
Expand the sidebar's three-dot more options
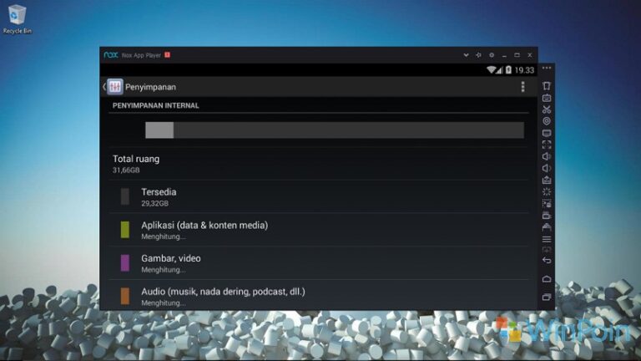(547, 69)
